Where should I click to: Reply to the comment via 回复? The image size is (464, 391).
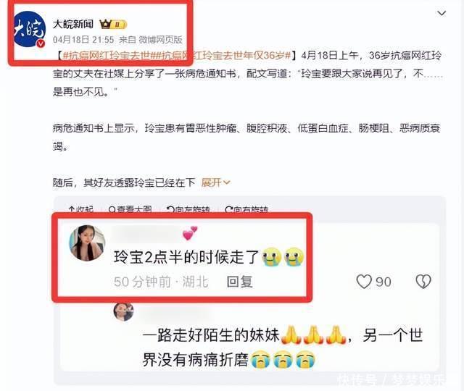239,282
